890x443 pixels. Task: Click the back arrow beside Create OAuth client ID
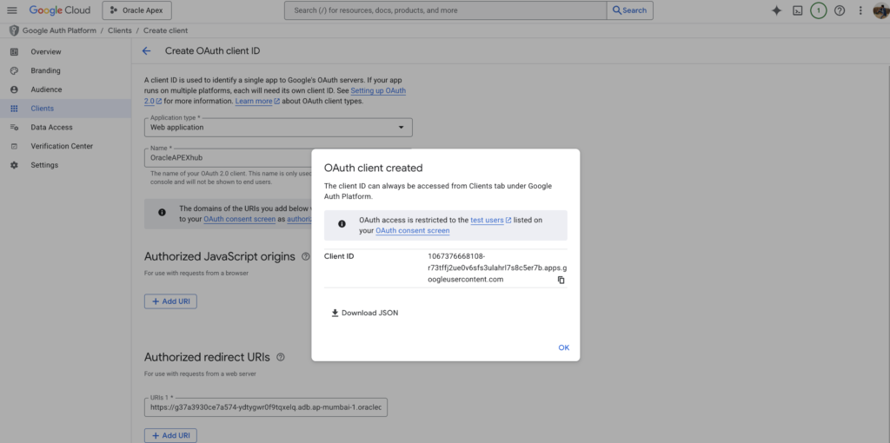pos(146,51)
